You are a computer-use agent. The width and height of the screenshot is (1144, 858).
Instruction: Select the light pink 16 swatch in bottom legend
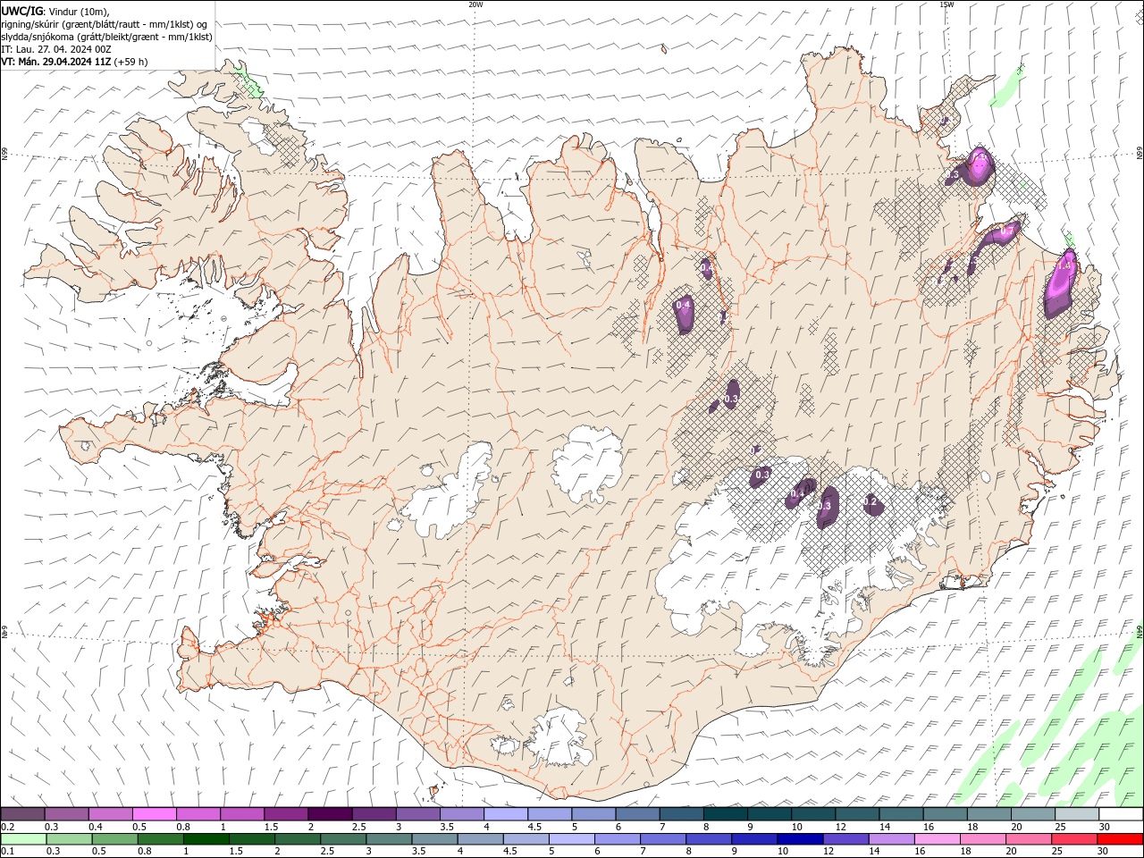point(938,839)
